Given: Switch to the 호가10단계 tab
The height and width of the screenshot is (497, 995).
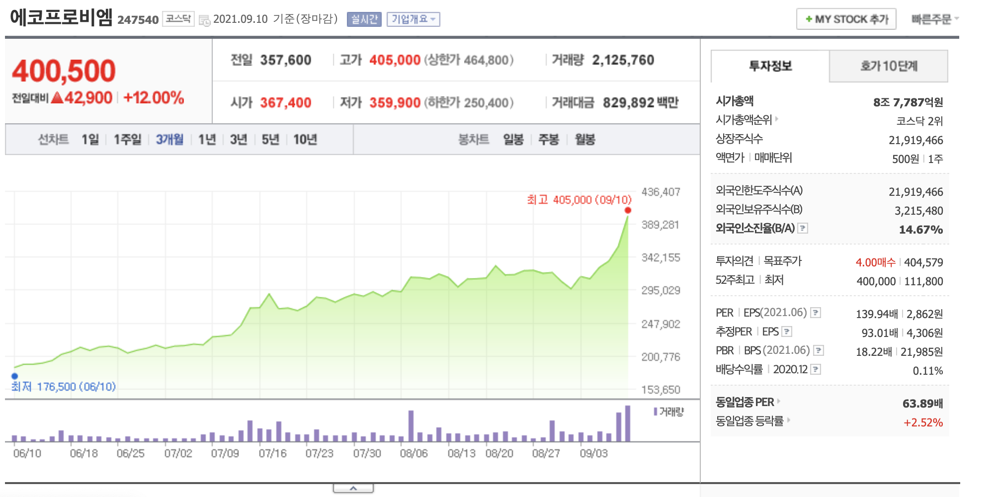Looking at the screenshot, I should (x=889, y=66).
